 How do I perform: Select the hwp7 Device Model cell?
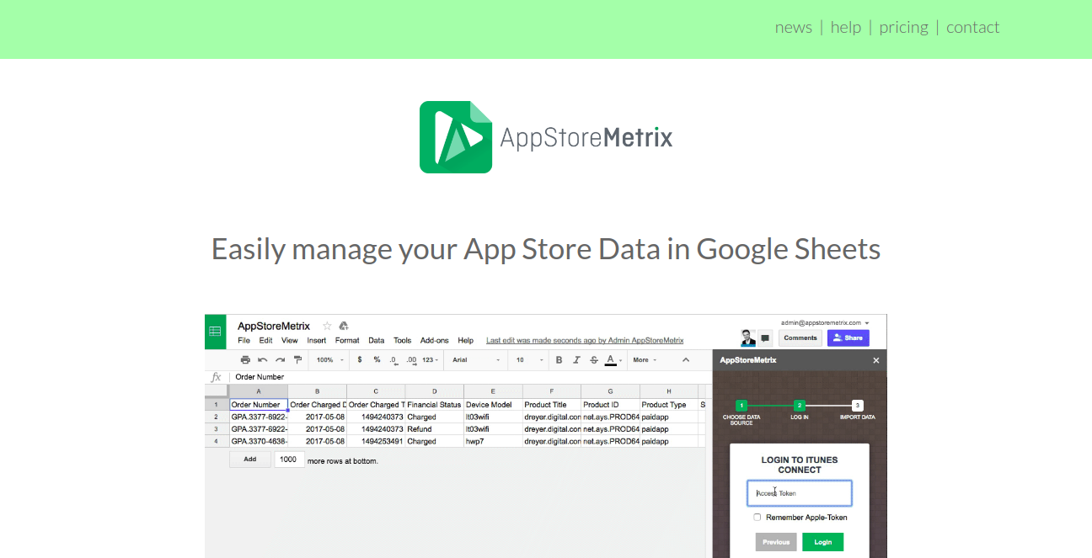[x=494, y=441]
